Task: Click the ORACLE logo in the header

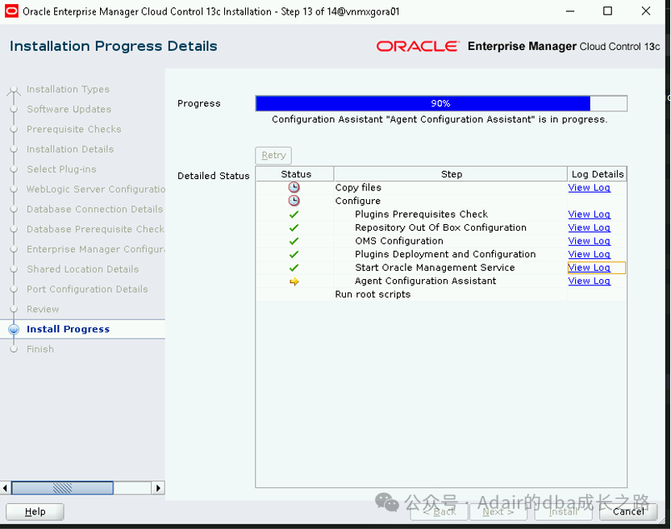Action: pyautogui.click(x=418, y=46)
